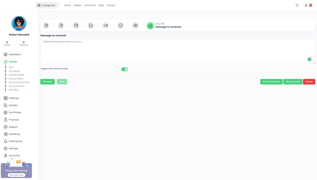Toggle the agree with terms switch

pyautogui.click(x=124, y=69)
